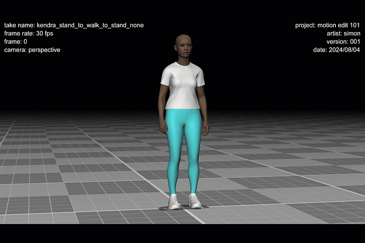
Task: Select the 'artist: simon' overlay text
Action: click(x=344, y=34)
